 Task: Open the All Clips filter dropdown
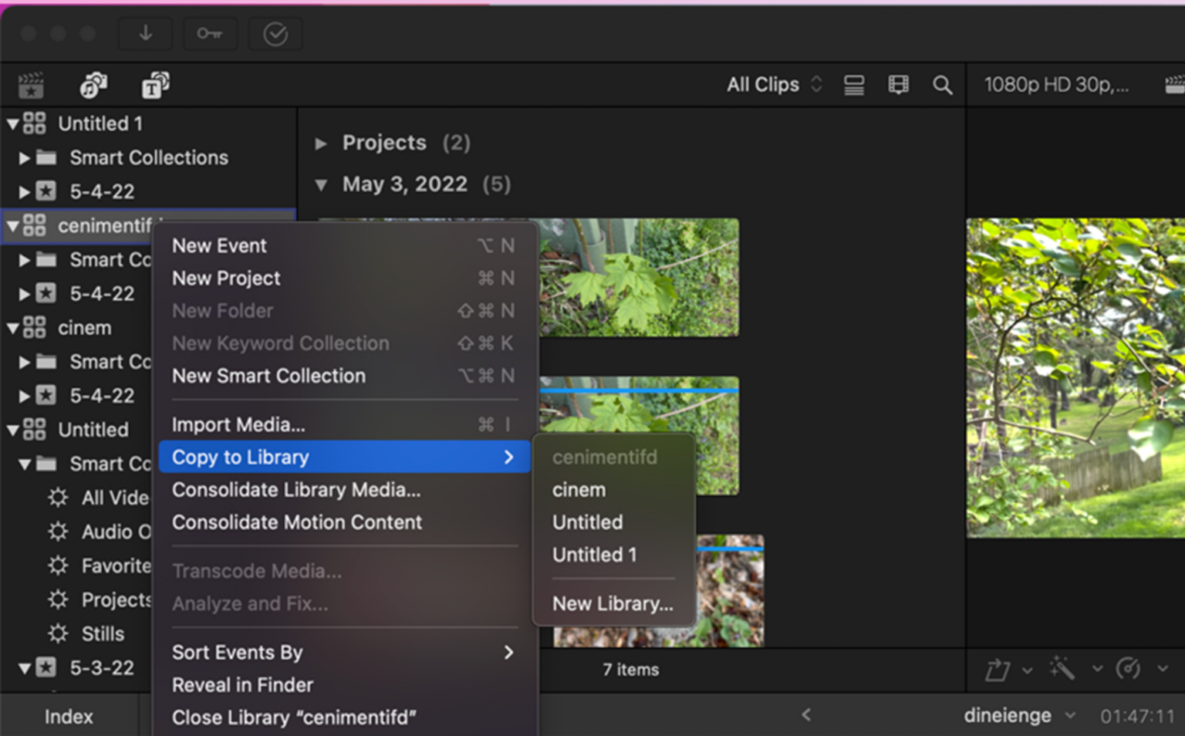(x=775, y=85)
